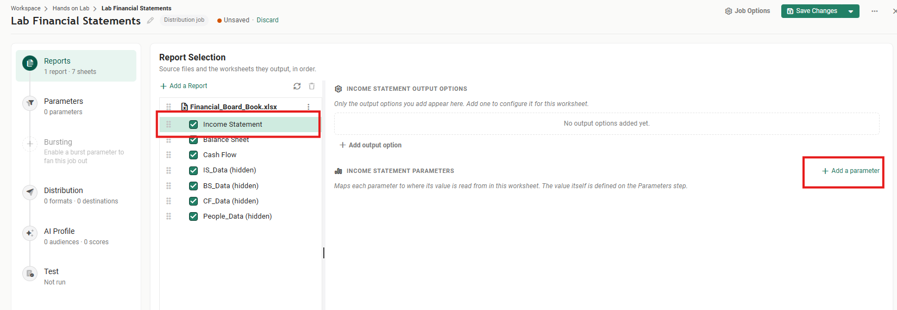The height and width of the screenshot is (310, 897).
Task: Uncheck the Income Statement checkbox
Action: point(193,125)
